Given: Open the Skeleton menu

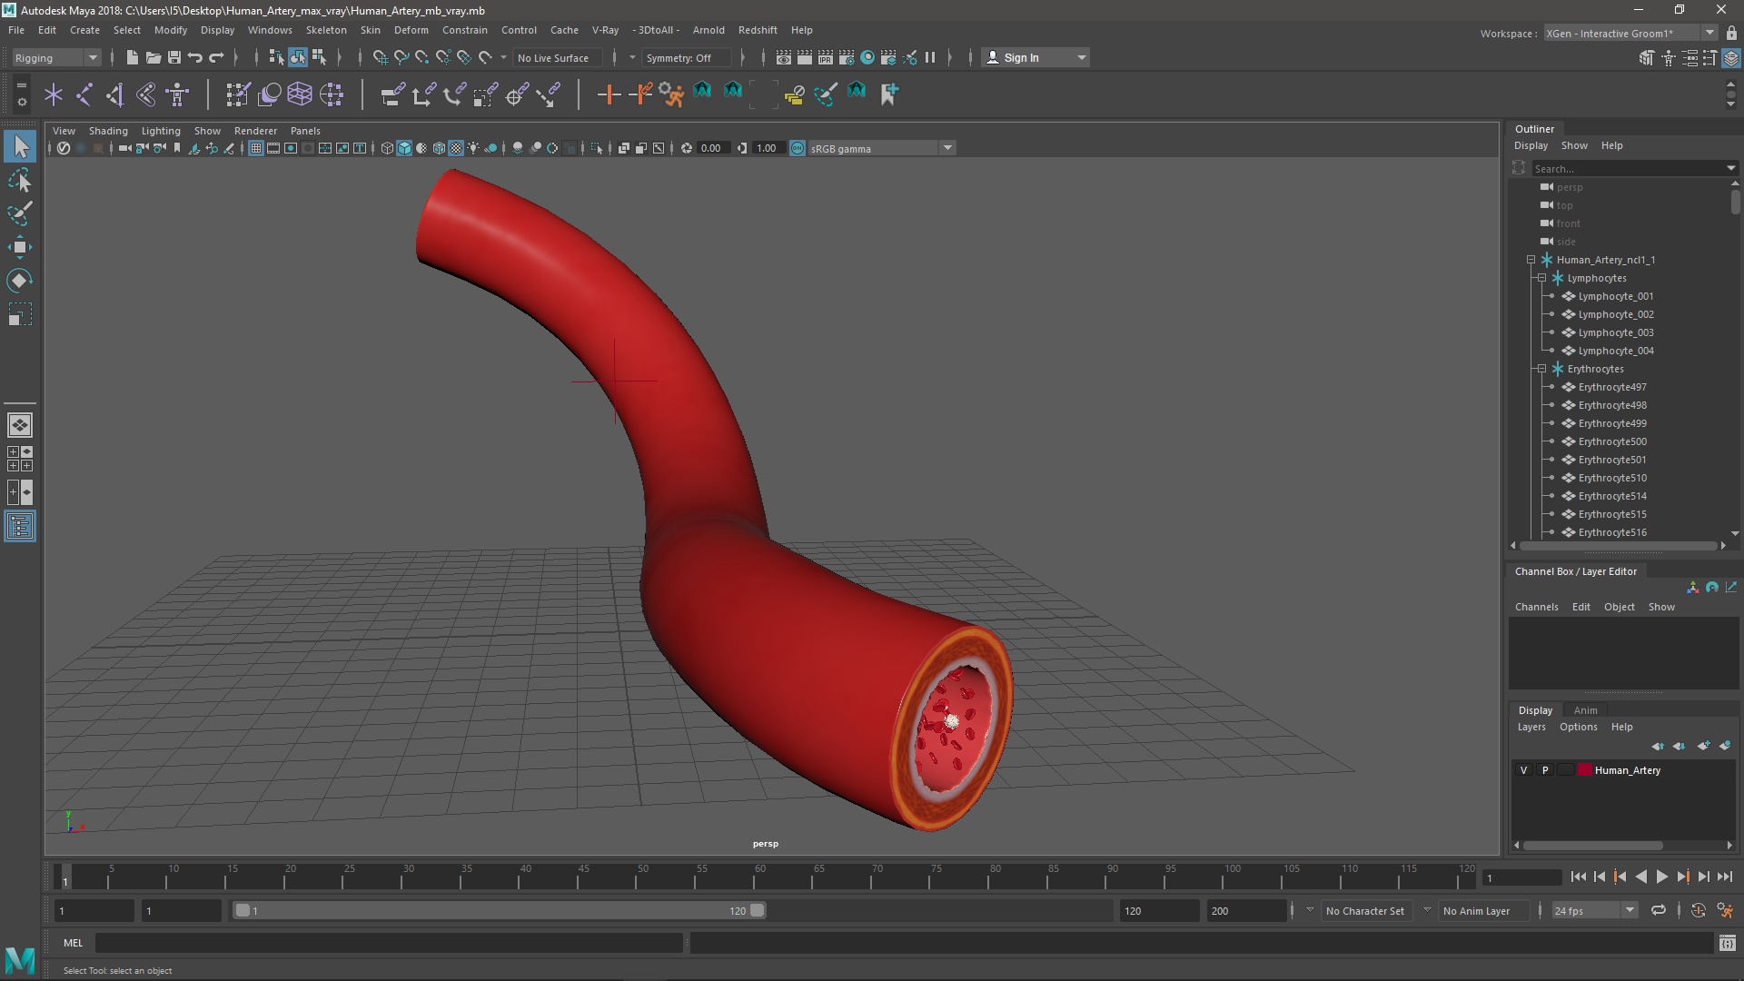Looking at the screenshot, I should point(326,30).
